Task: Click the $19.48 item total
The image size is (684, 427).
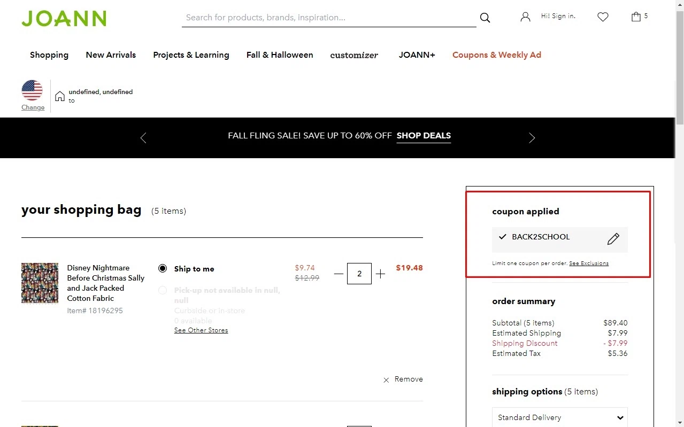Action: pos(409,268)
